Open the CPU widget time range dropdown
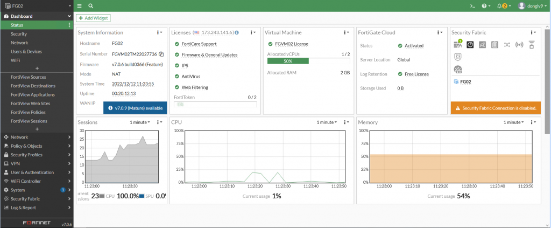Viewport: 551px width, 228px height. tap(327, 122)
